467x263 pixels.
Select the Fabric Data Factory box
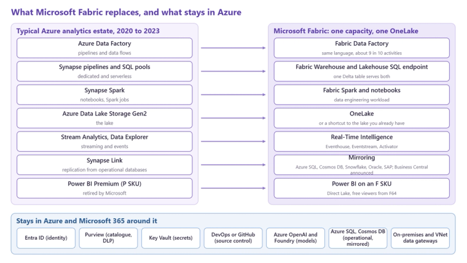tap(361, 48)
